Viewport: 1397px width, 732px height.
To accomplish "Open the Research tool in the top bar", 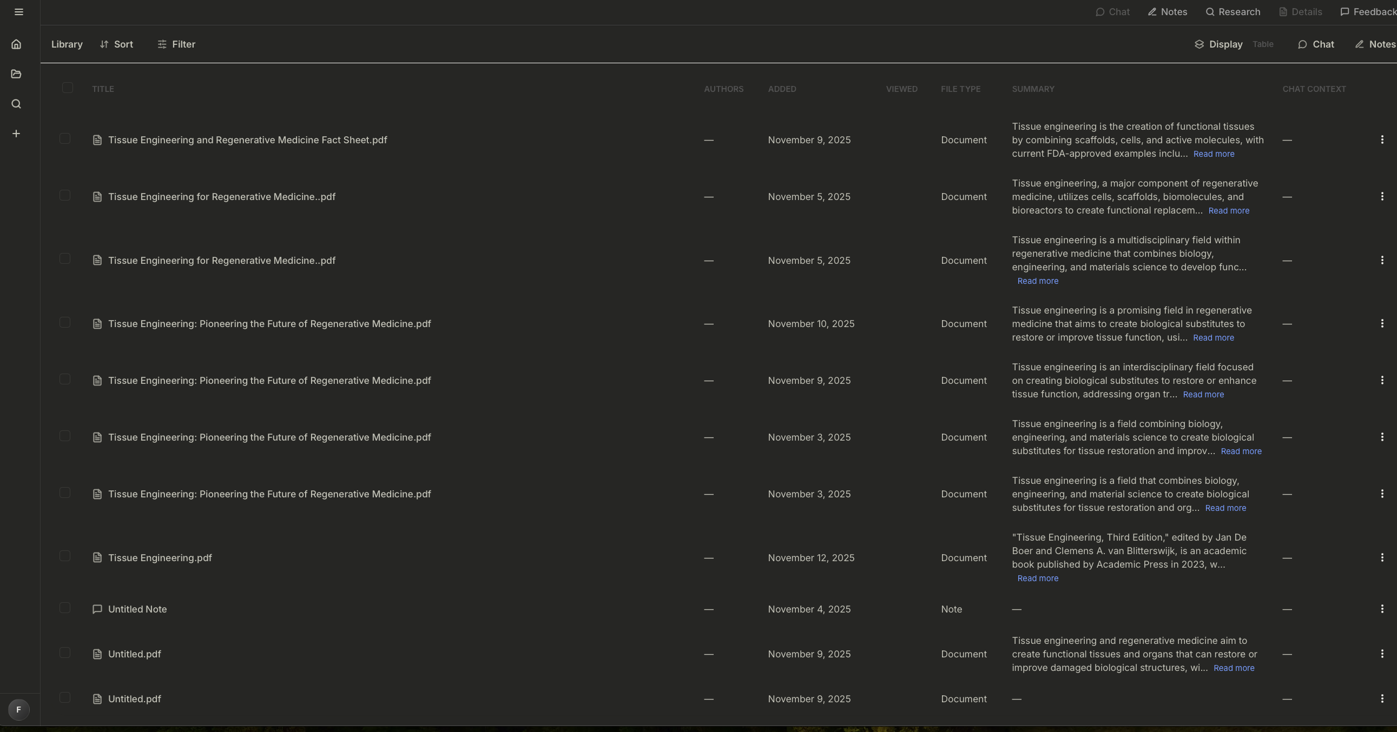I will pyautogui.click(x=1233, y=11).
